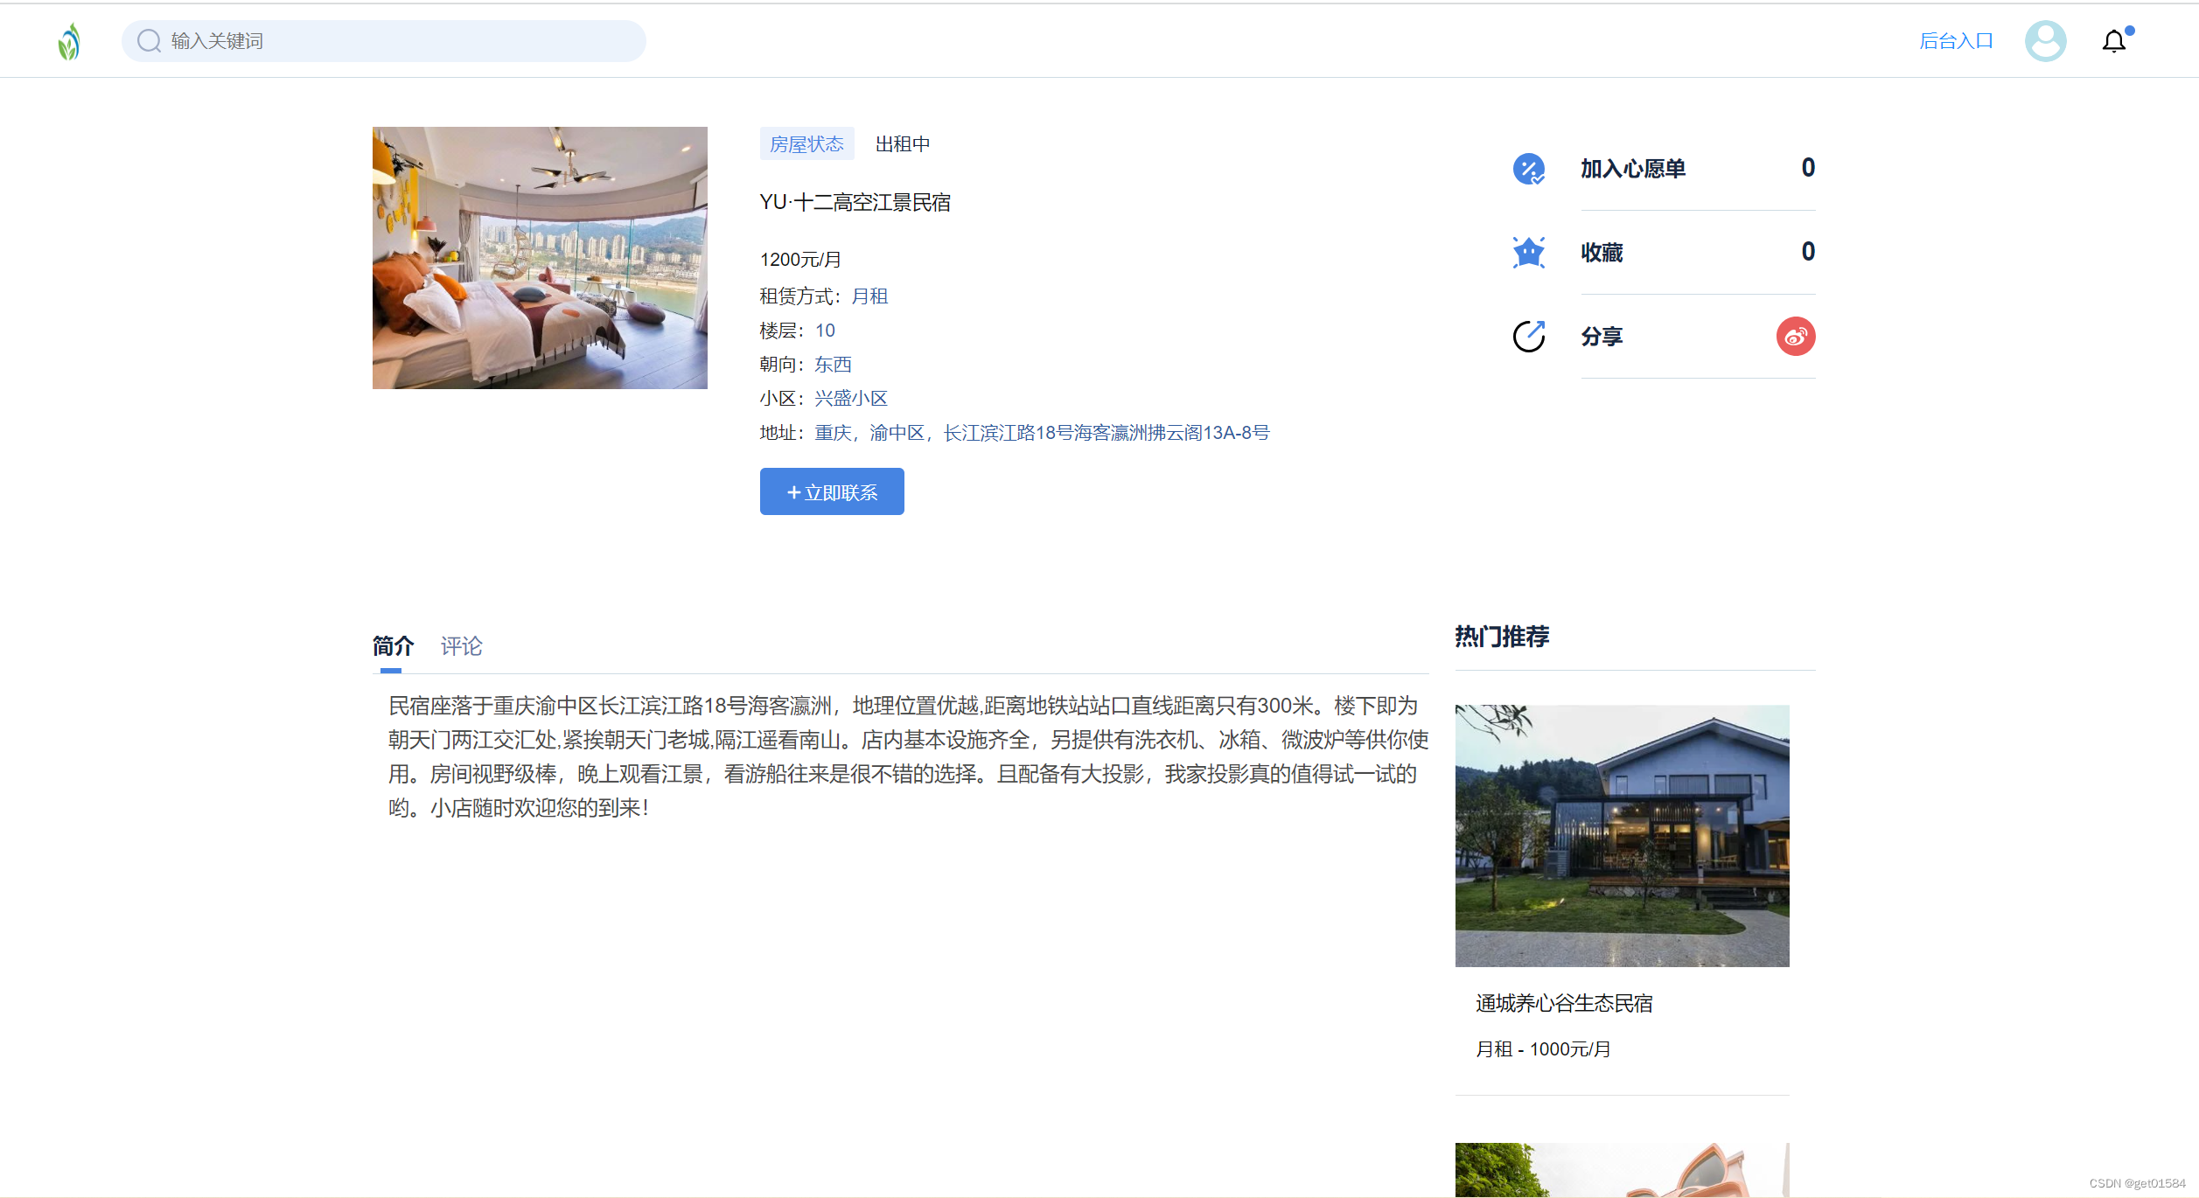This screenshot has width=2199, height=1198.
Task: Open the 月租 rental type option
Action: point(870,296)
